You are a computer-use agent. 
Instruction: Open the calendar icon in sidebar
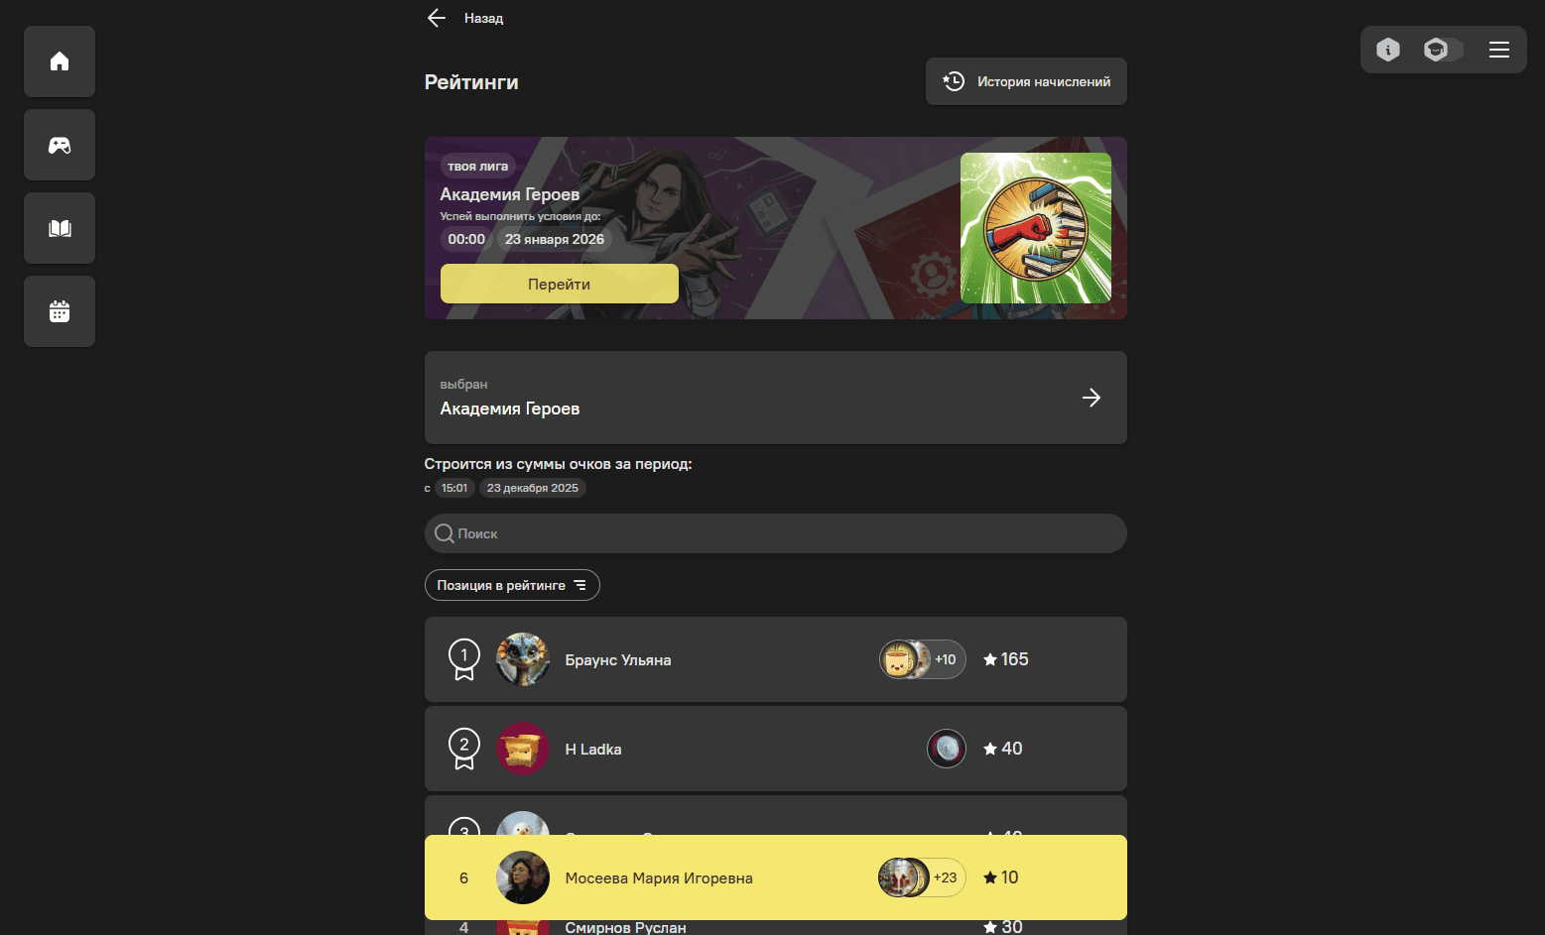tap(60, 311)
